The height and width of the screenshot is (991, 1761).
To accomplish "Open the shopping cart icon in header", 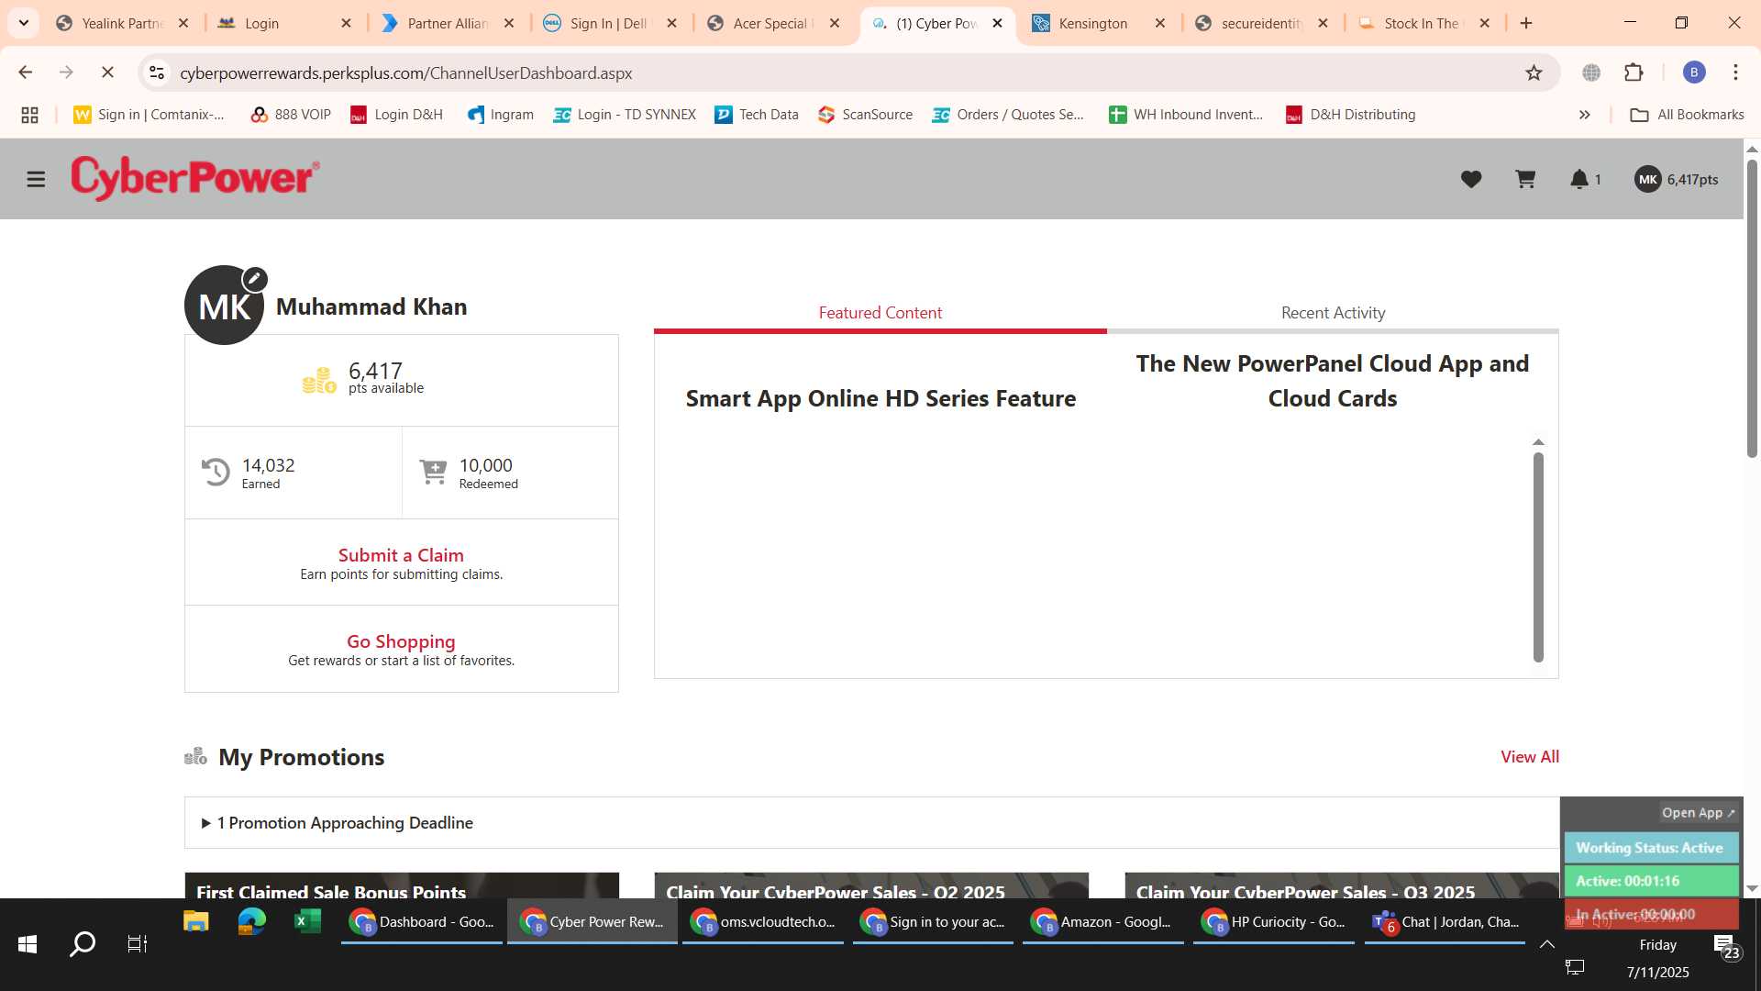I will 1525,180.
